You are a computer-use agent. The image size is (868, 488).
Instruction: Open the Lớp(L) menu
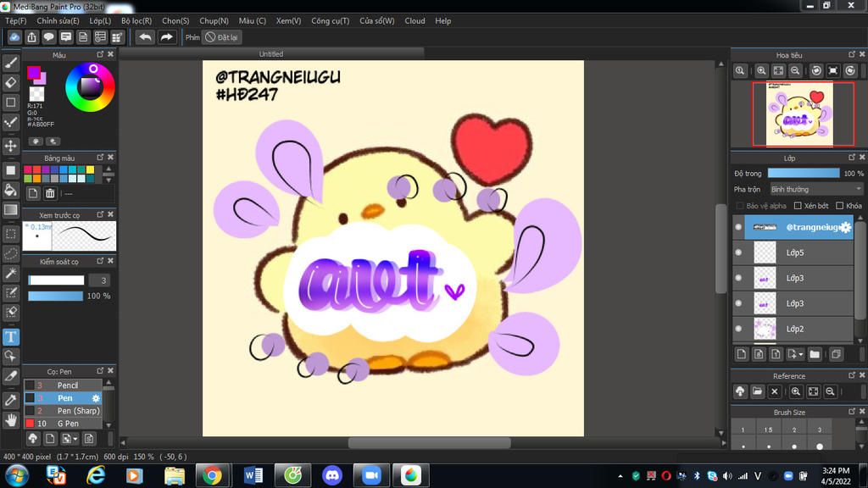(100, 20)
